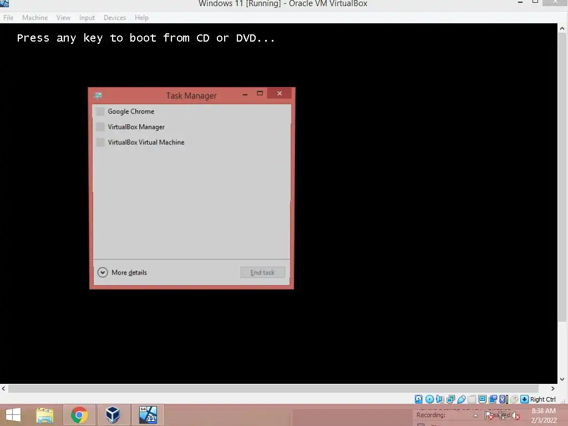Switch to Windows 11 VM taskbar icon

pyautogui.click(x=148, y=415)
